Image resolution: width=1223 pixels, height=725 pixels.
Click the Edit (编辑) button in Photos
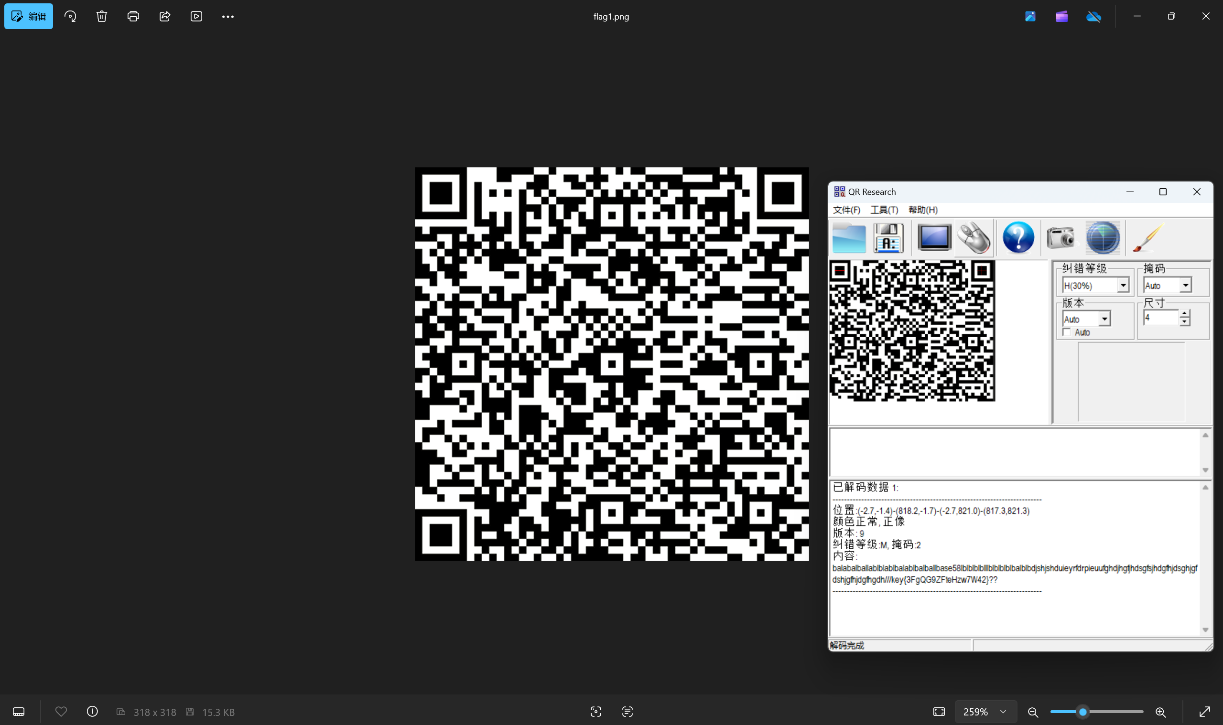point(28,17)
